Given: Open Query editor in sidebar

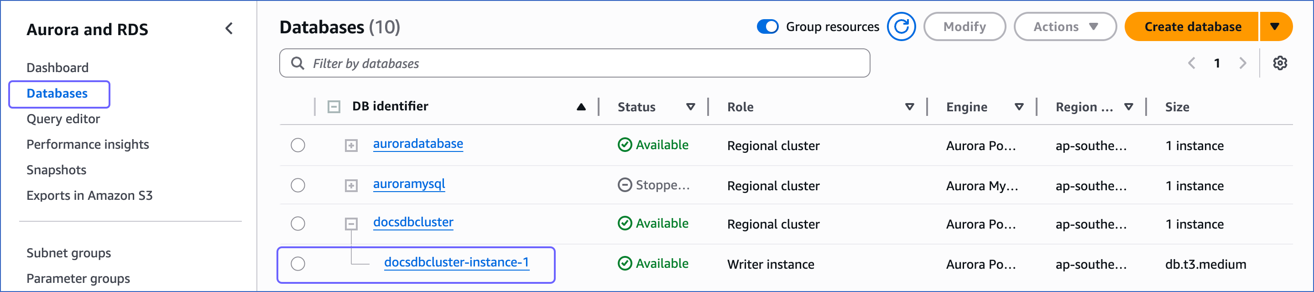Looking at the screenshot, I should click(x=63, y=119).
